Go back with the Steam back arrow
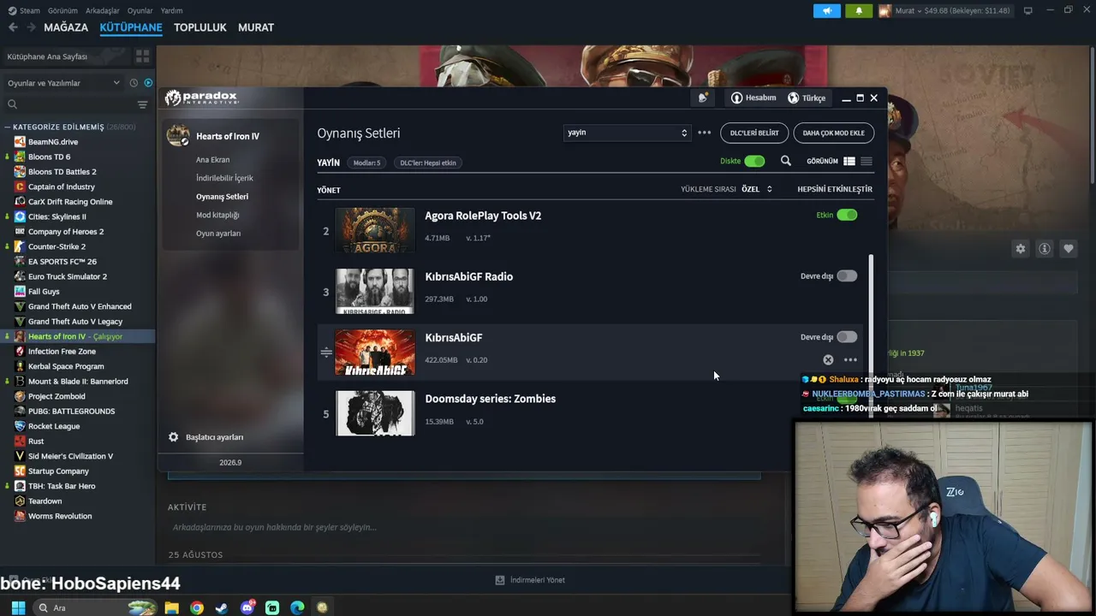 [13, 27]
